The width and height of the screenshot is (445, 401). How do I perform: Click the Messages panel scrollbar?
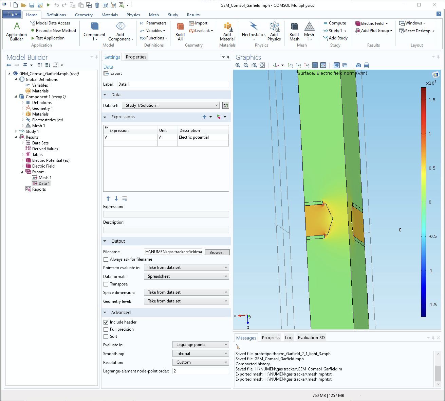(x=438, y=368)
